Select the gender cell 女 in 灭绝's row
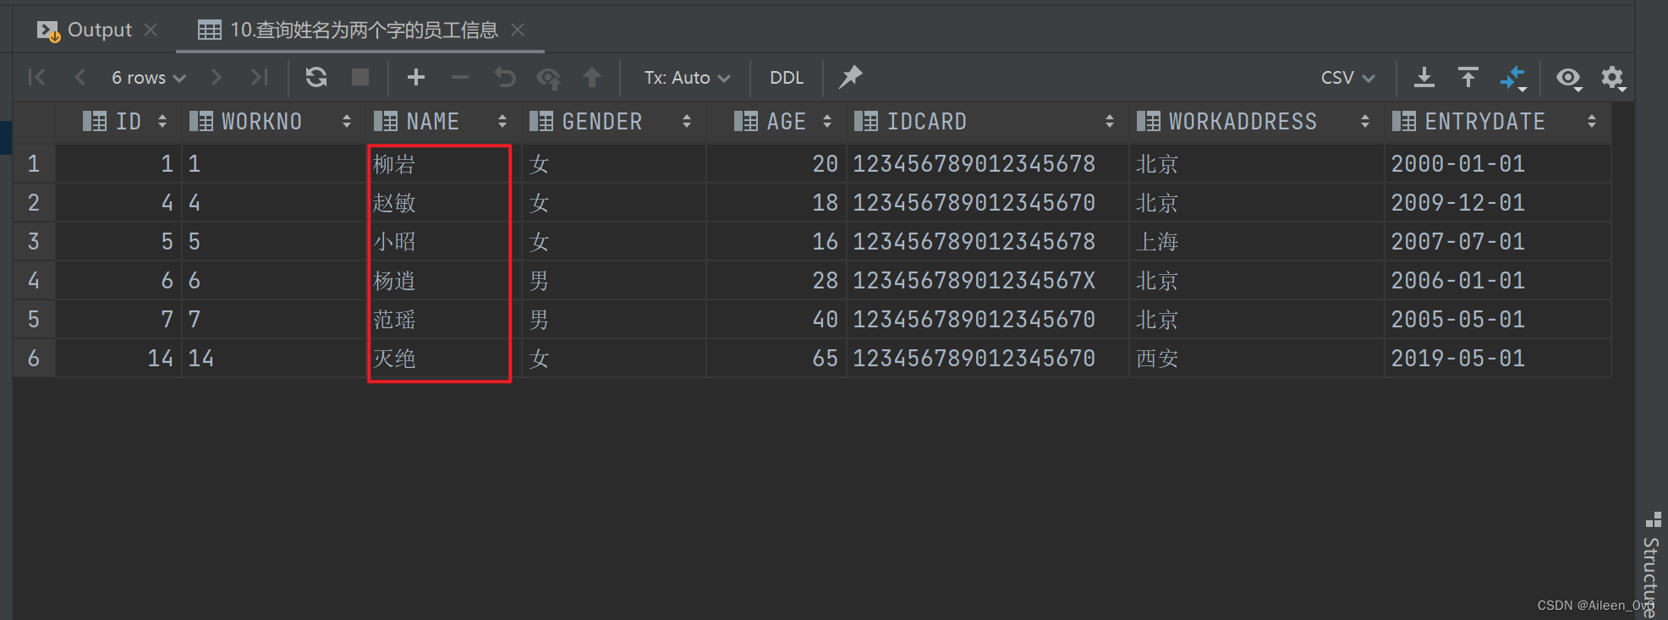Image resolution: width=1668 pixels, height=620 pixels. point(613,359)
